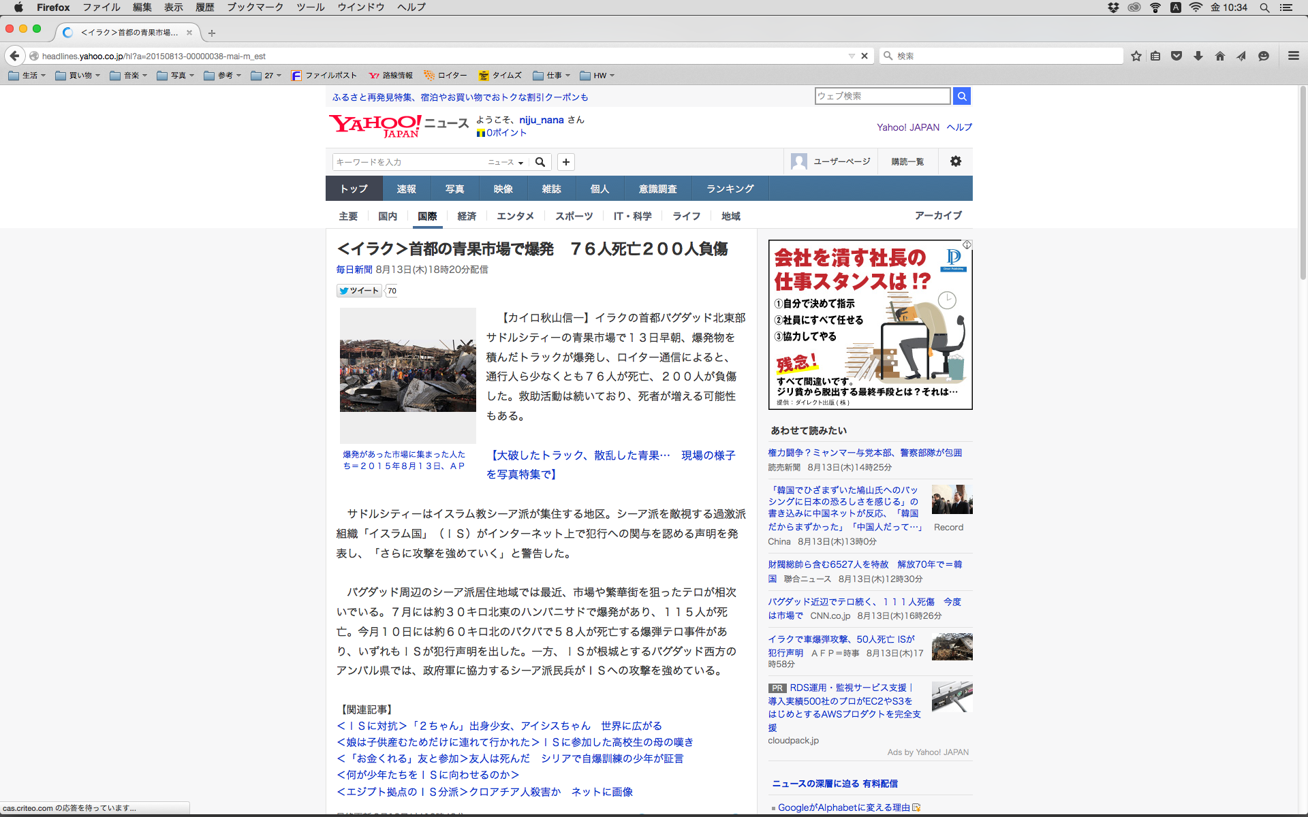Click the plus button beside keyword search
Screen dimensions: 1308x817
pos(565,162)
